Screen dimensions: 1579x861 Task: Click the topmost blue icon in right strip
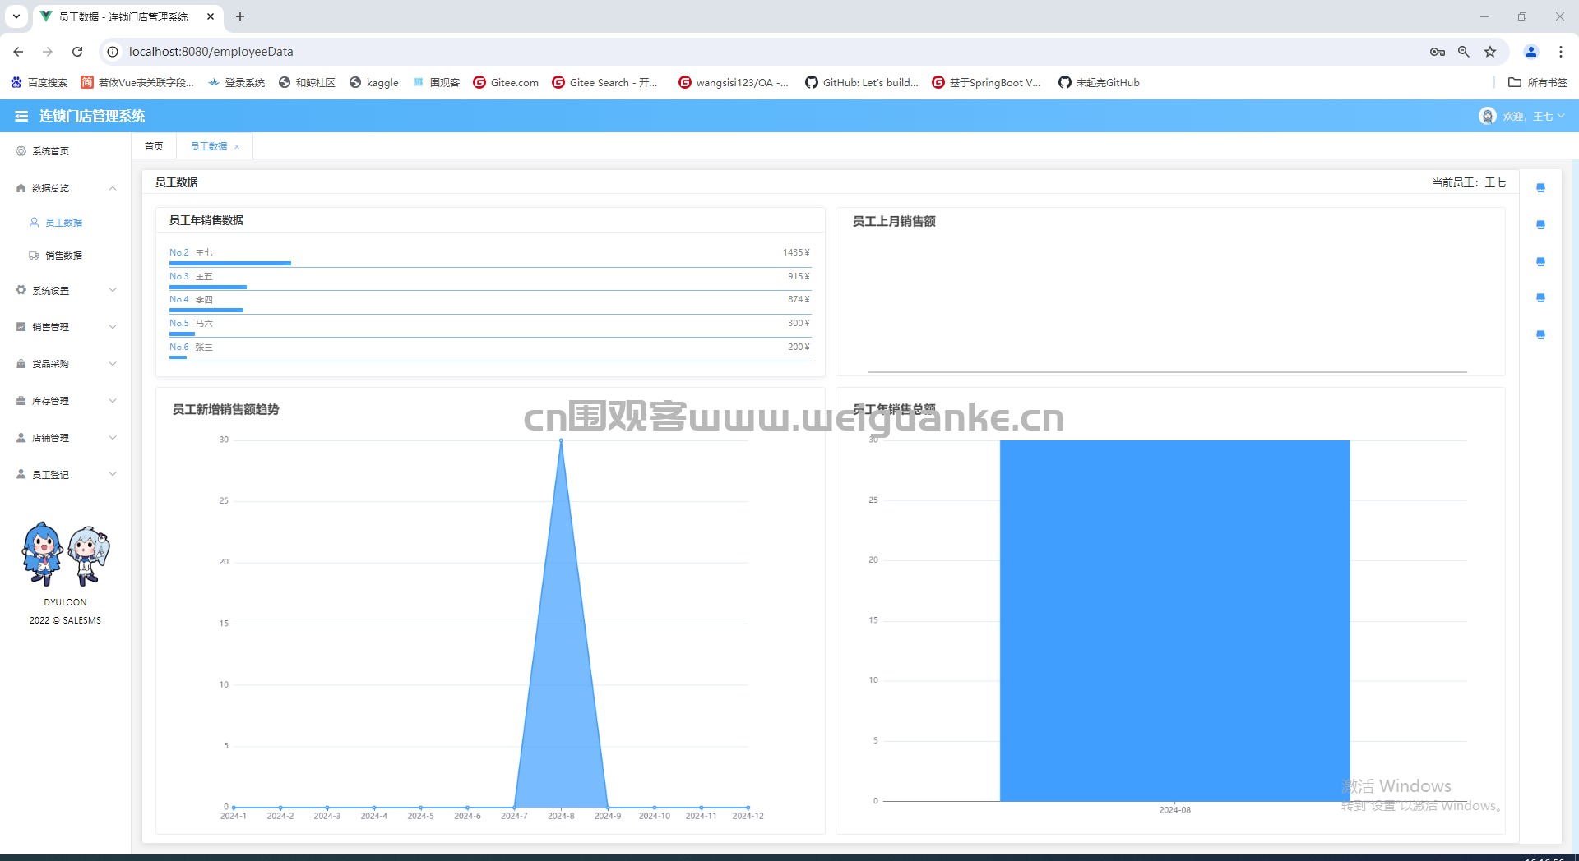click(x=1540, y=188)
